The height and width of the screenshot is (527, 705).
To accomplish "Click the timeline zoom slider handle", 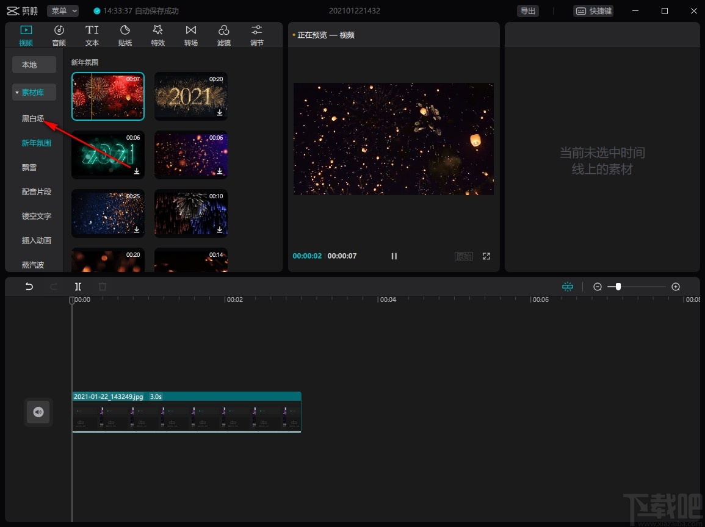I will 618,287.
